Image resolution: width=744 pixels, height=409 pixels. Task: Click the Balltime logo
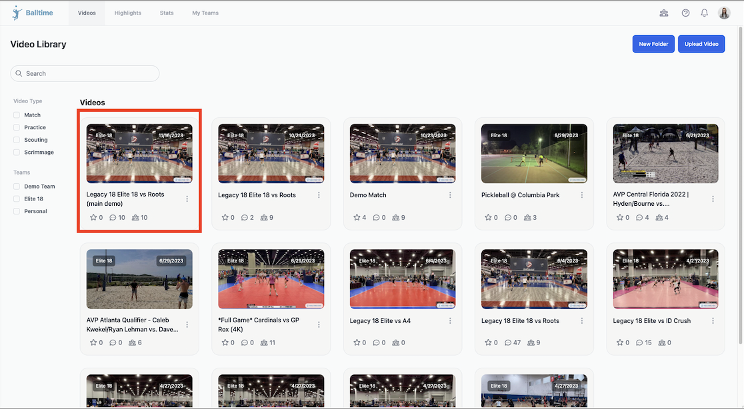[33, 13]
